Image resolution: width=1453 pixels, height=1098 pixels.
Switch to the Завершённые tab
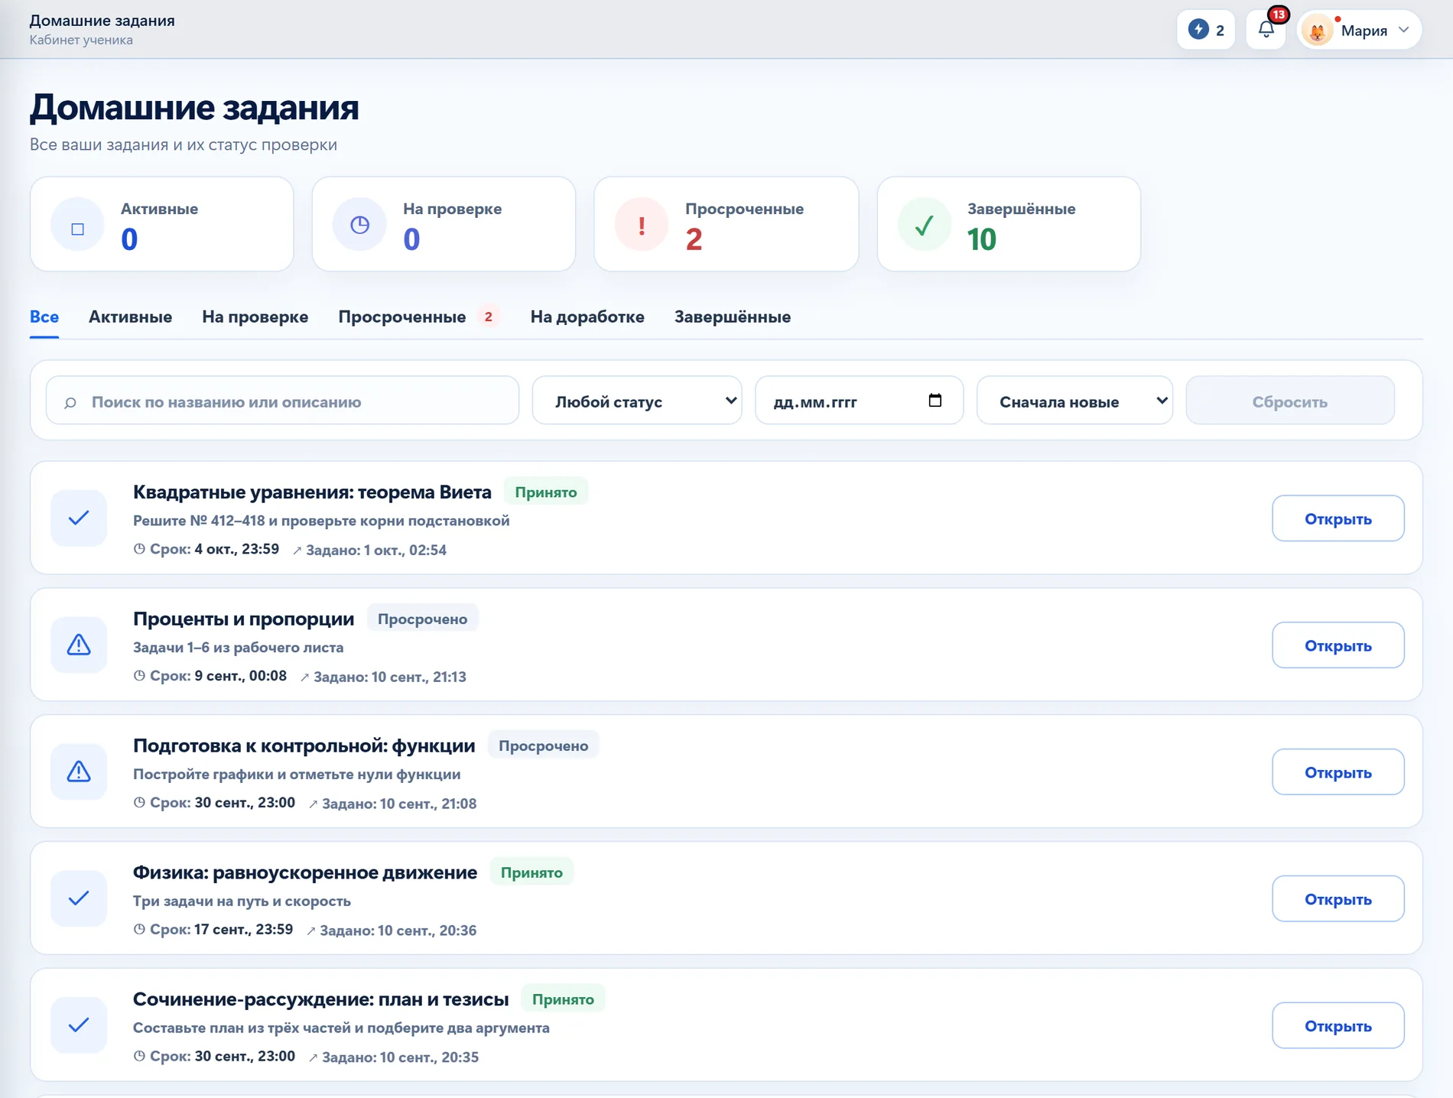point(733,317)
